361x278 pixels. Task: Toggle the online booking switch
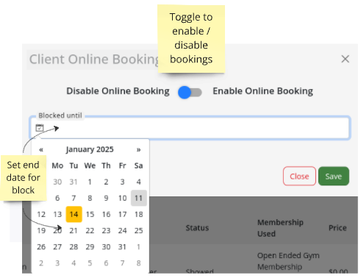(x=190, y=92)
